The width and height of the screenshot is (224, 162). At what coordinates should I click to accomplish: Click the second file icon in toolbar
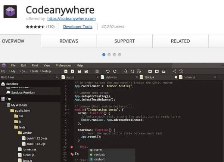pos(73,71)
